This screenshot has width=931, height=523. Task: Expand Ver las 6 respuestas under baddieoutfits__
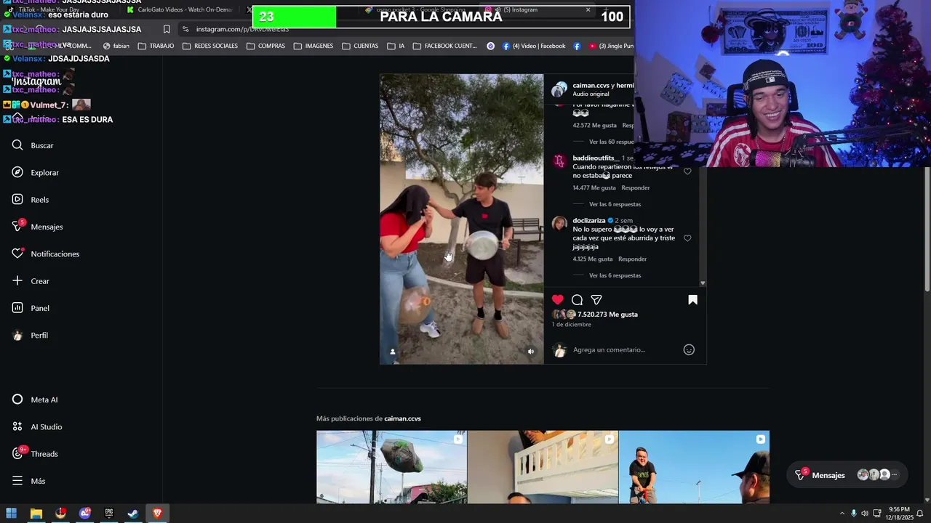615,204
